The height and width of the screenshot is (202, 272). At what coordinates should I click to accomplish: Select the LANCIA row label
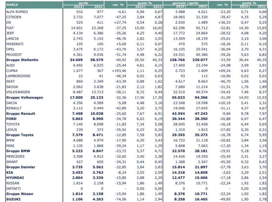pyautogui.click(x=12, y=38)
